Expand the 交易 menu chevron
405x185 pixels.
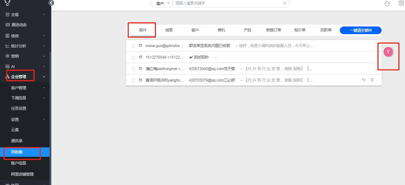tap(44, 14)
